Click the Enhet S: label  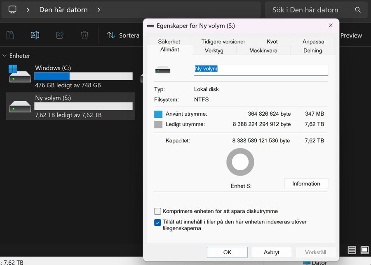tap(241, 186)
